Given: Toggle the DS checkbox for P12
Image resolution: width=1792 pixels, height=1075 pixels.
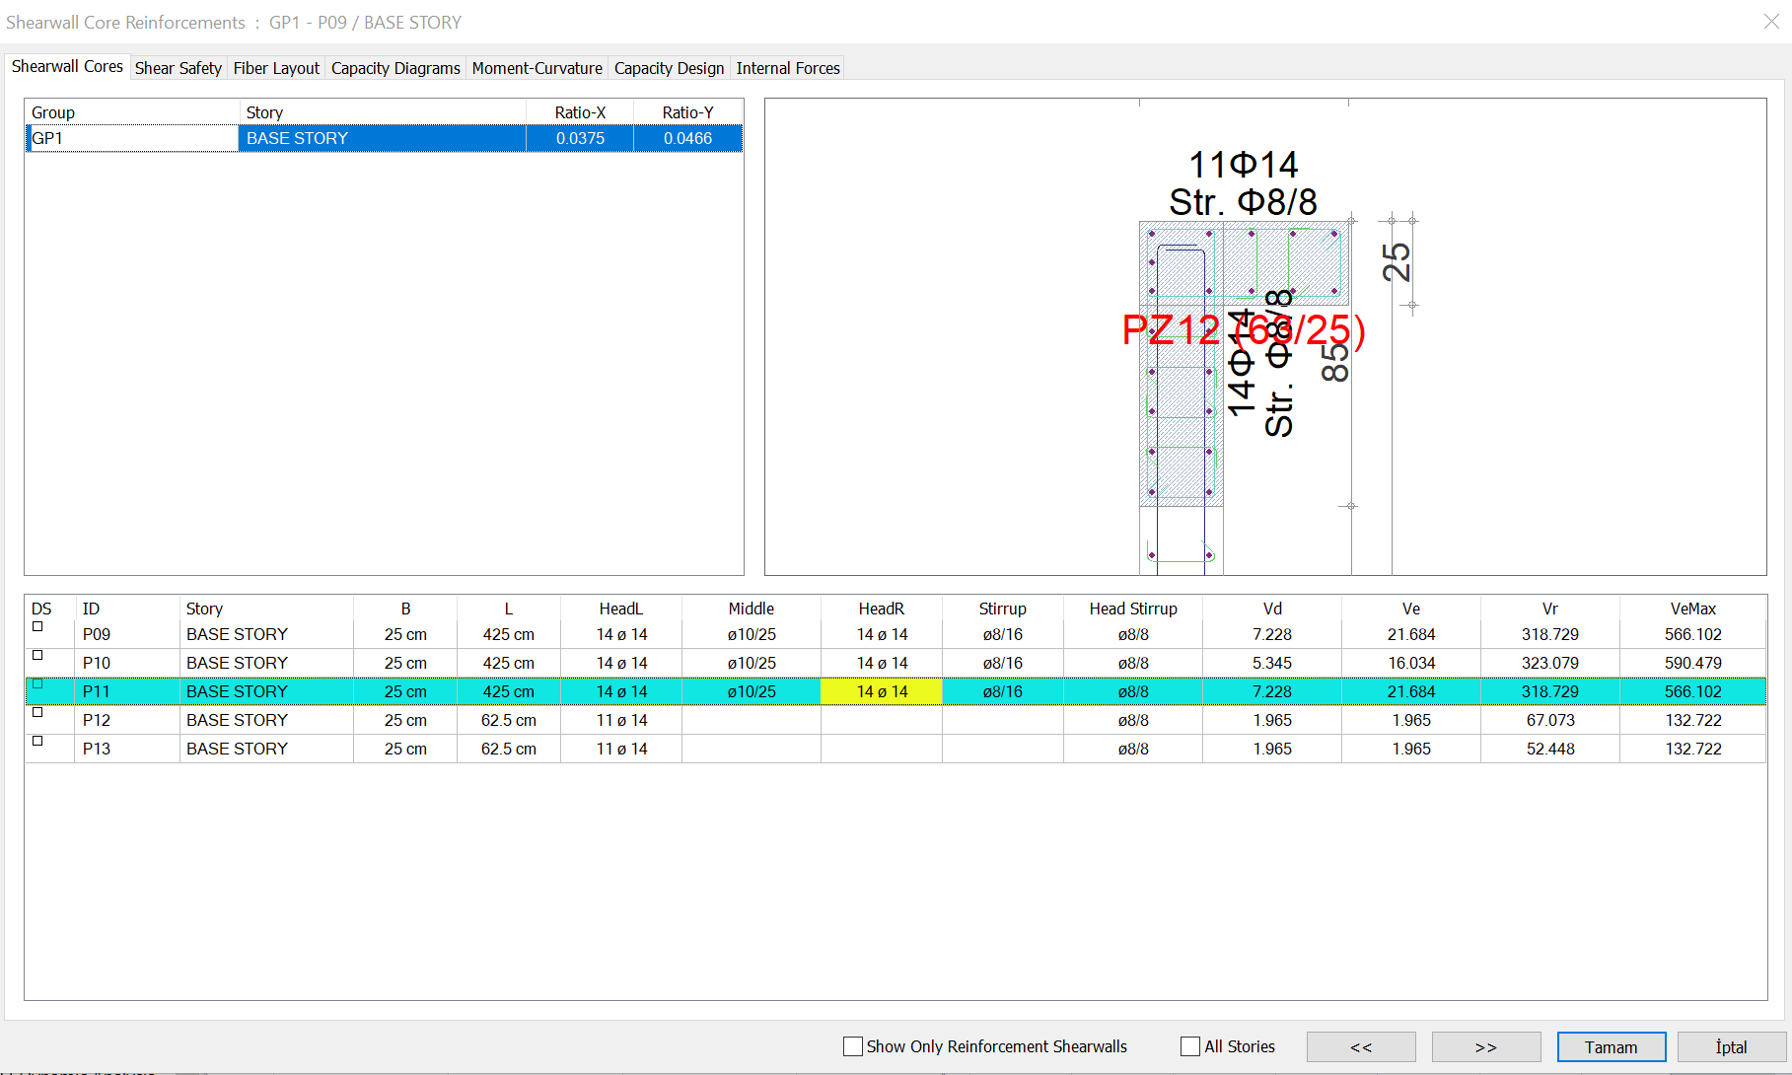Looking at the screenshot, I should point(37,712).
